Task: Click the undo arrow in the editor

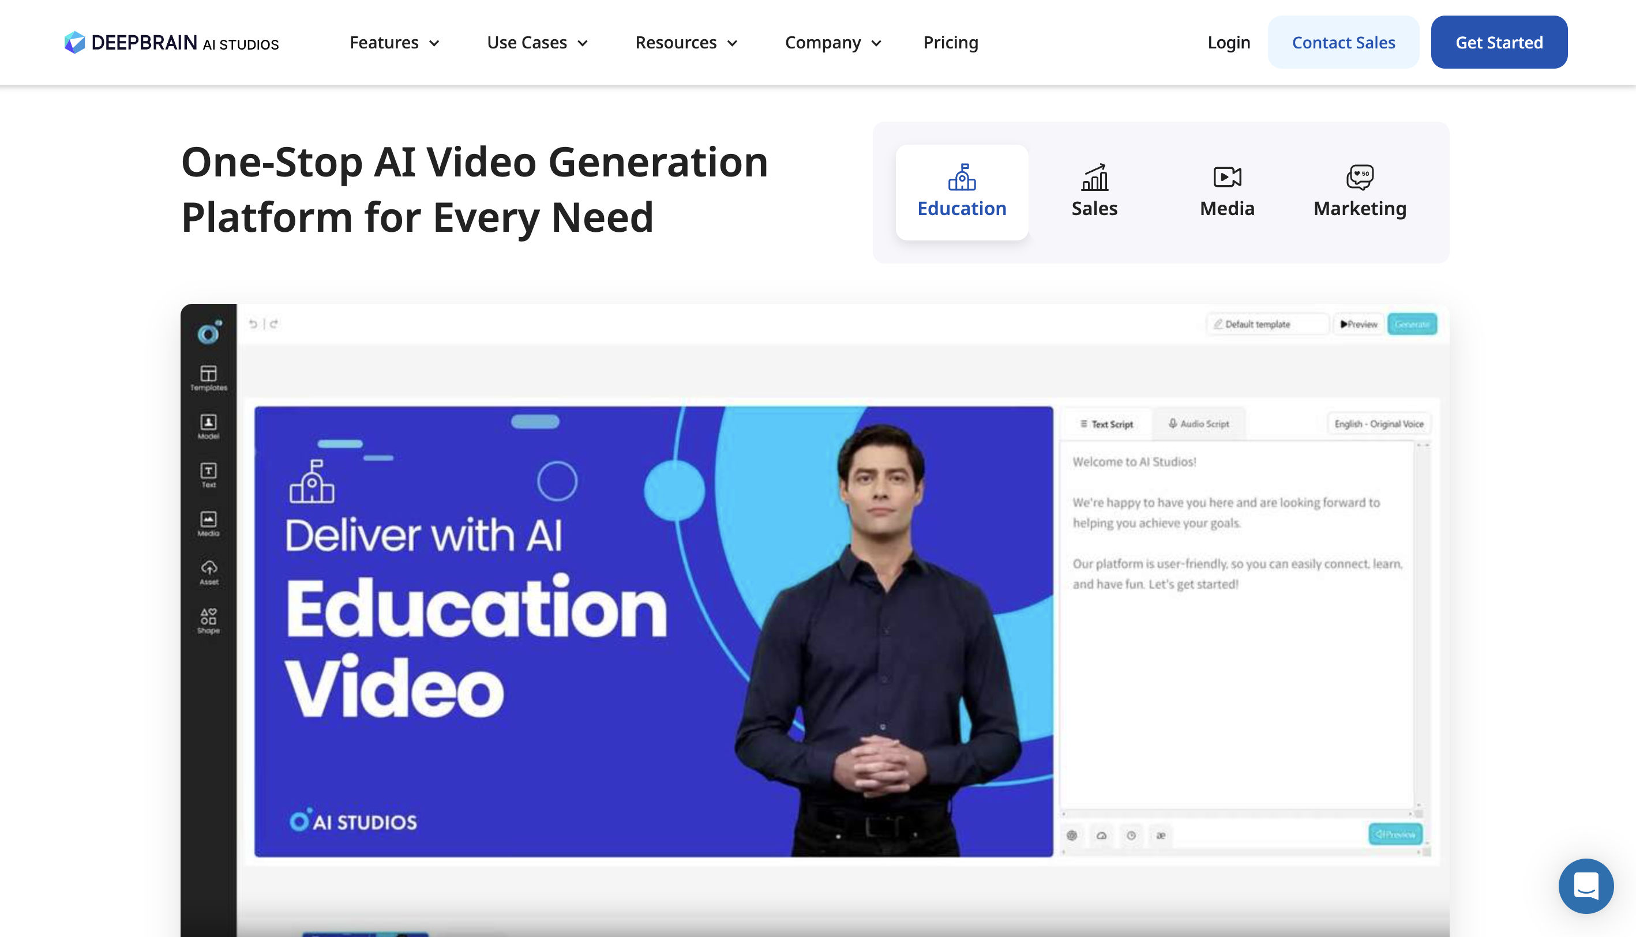Action: [x=253, y=323]
